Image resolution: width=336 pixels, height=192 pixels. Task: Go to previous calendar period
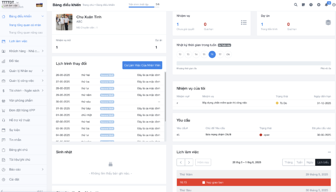click(x=181, y=162)
